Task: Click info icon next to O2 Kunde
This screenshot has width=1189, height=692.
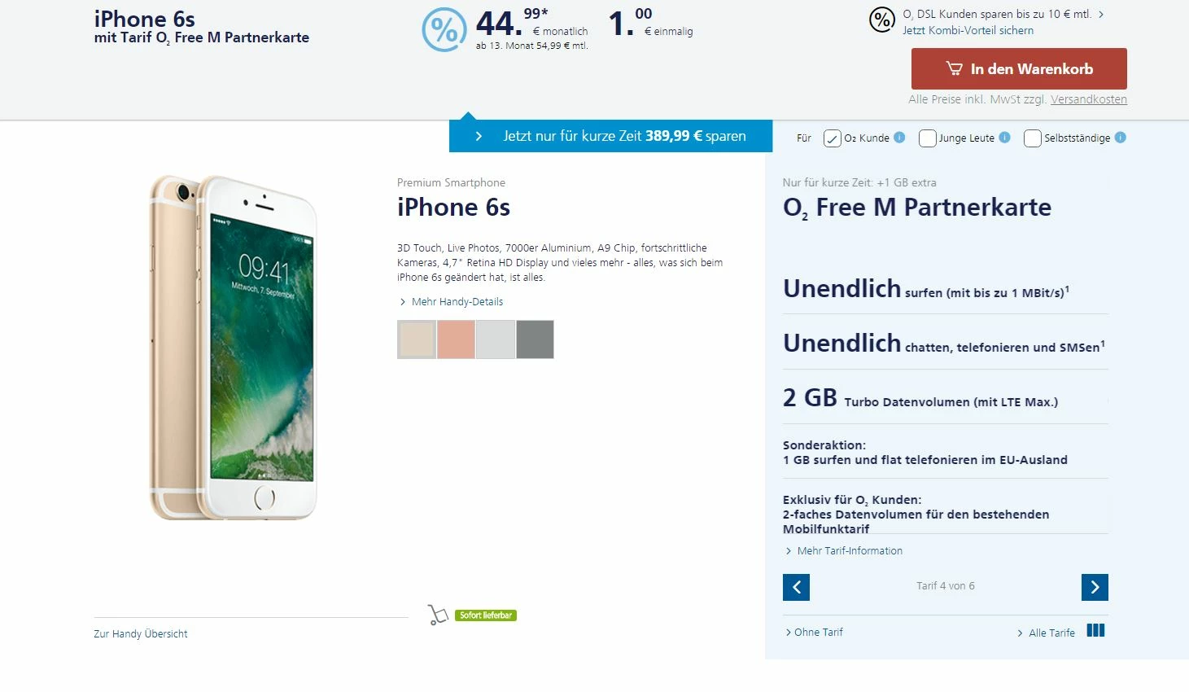Action: click(899, 138)
